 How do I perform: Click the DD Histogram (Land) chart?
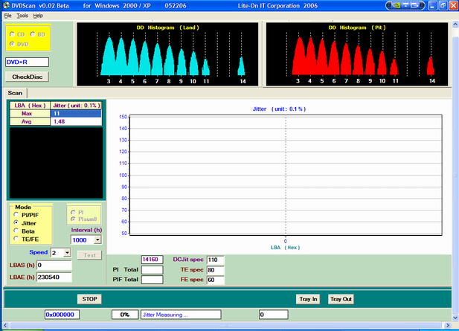click(x=167, y=54)
